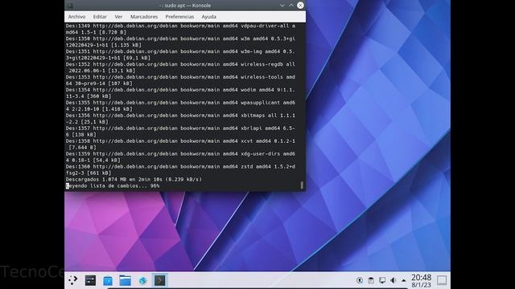Open the Marcadores menu
The height and width of the screenshot is (289, 515).
click(x=144, y=17)
